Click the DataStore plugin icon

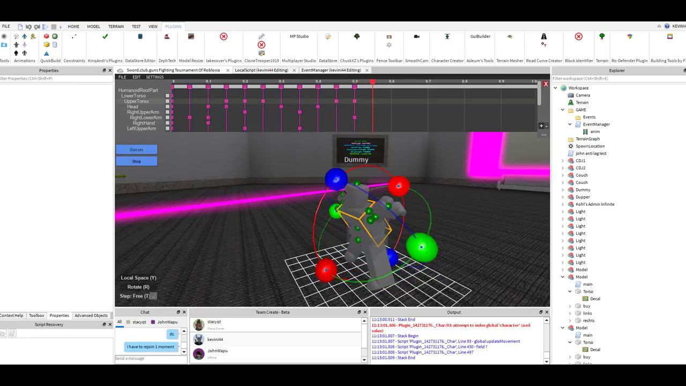point(328,36)
